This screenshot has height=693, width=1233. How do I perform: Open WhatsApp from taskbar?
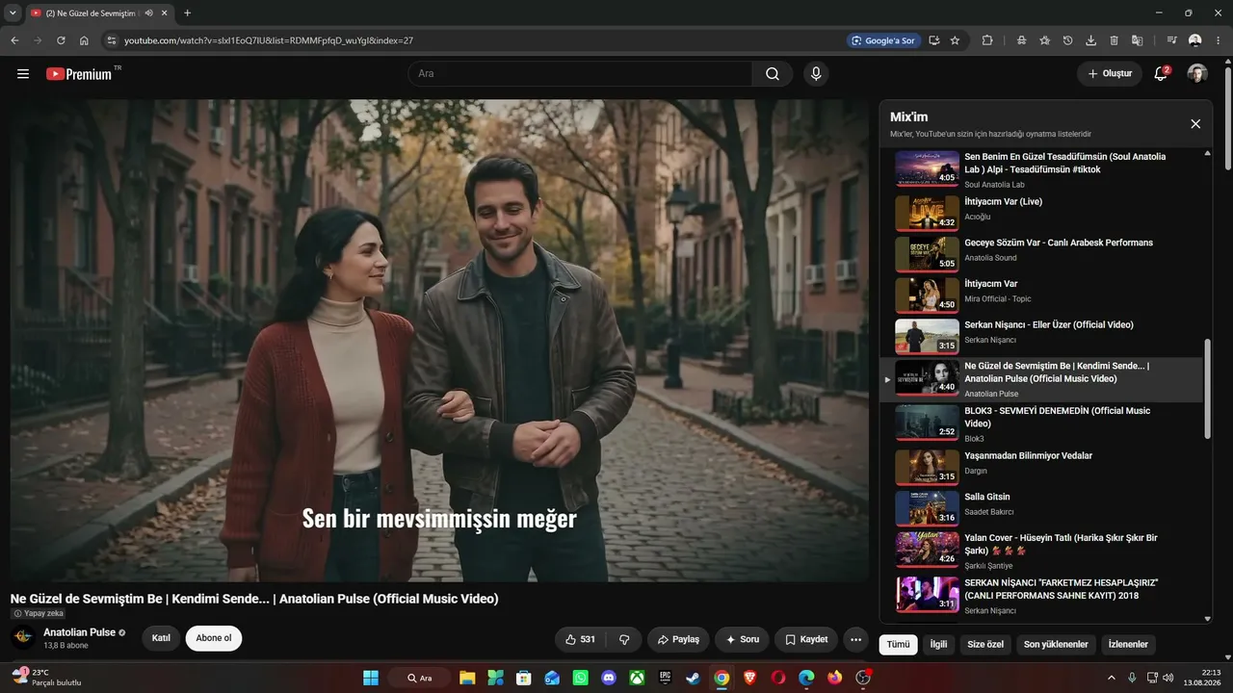point(580,678)
